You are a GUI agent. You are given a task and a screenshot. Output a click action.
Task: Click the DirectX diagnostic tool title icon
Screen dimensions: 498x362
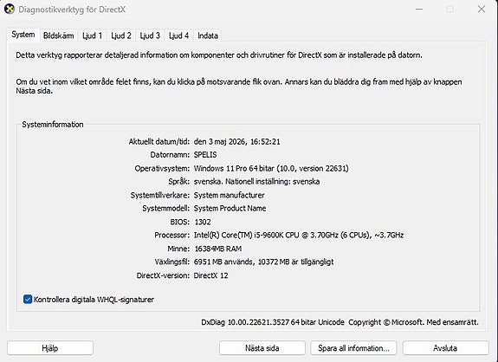[x=10, y=9]
